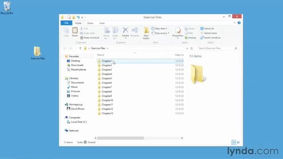Viewport: 283px width, 159px height.
Task: Open the New item dropdown
Action: [159, 28]
